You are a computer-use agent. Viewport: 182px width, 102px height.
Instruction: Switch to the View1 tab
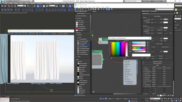(x=94, y=11)
